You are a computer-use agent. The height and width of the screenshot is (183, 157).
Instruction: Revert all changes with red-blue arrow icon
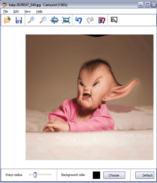tap(102, 20)
